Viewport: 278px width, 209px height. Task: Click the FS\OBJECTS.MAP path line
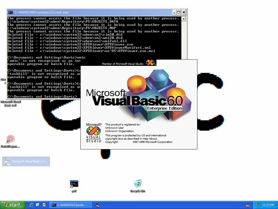[62, 28]
